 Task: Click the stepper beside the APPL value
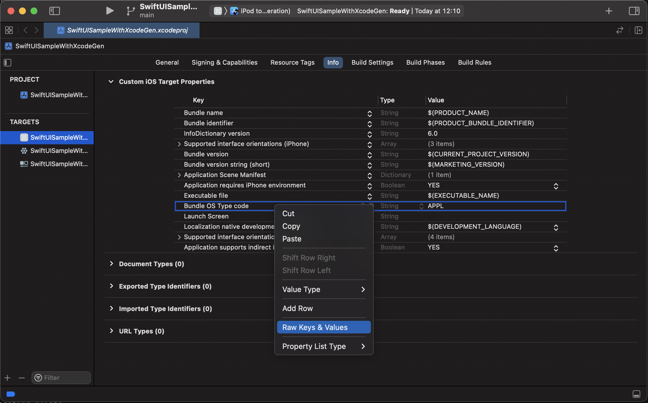(x=421, y=206)
